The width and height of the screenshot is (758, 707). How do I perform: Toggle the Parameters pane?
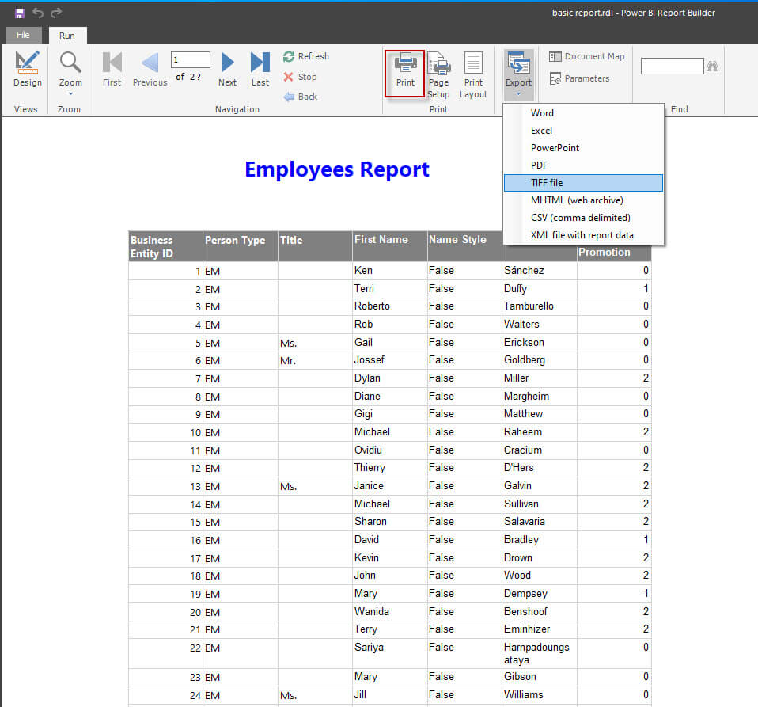(x=579, y=78)
